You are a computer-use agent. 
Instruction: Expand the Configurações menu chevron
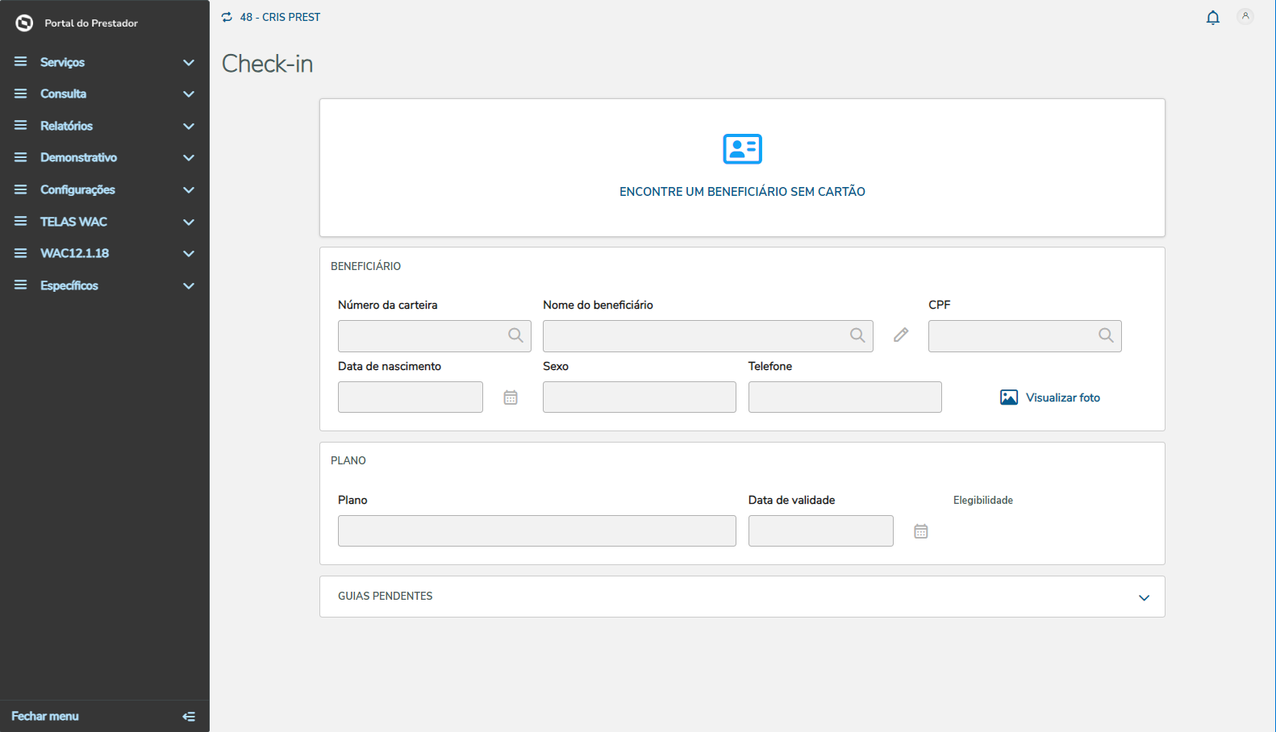click(189, 190)
